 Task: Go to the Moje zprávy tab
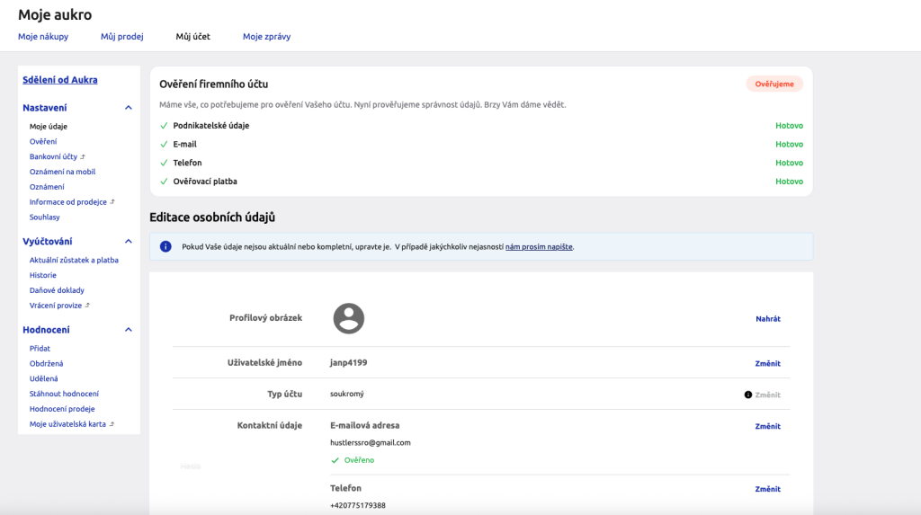[x=266, y=37]
